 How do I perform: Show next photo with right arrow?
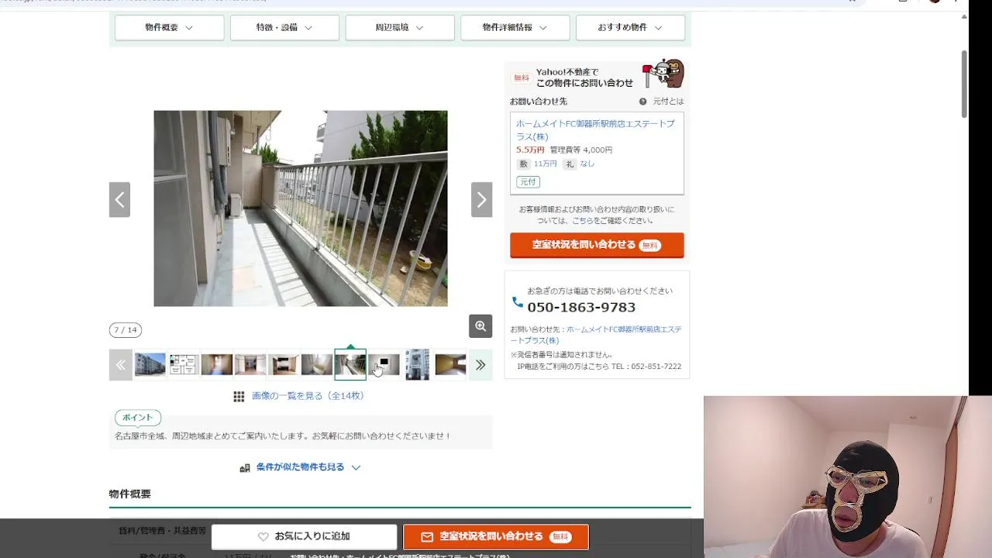[x=481, y=200]
